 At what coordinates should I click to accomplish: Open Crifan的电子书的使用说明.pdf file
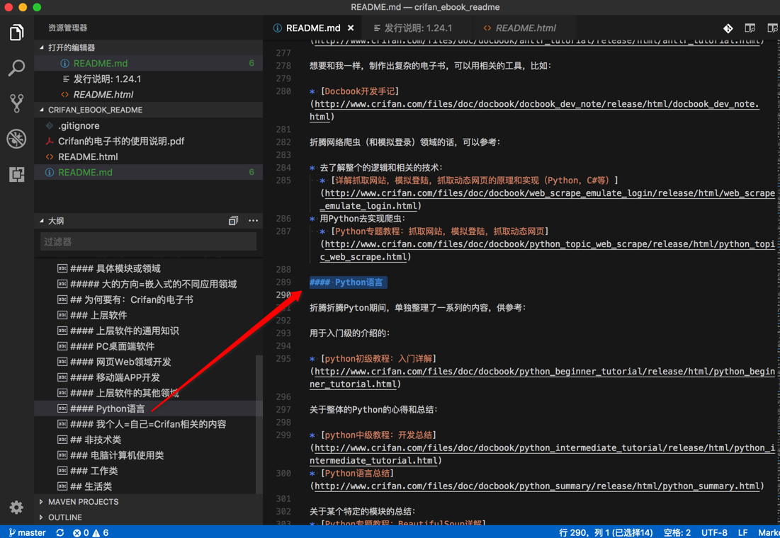(x=148, y=141)
